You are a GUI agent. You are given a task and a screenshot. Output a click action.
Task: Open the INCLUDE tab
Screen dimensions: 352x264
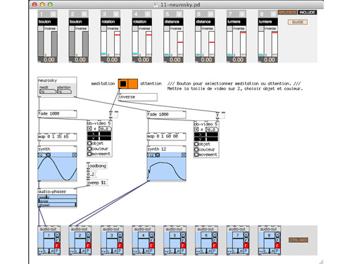coord(307,12)
